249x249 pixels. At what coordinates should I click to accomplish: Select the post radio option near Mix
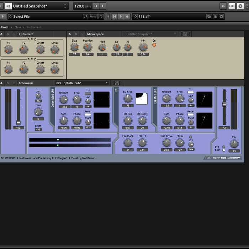224,150
